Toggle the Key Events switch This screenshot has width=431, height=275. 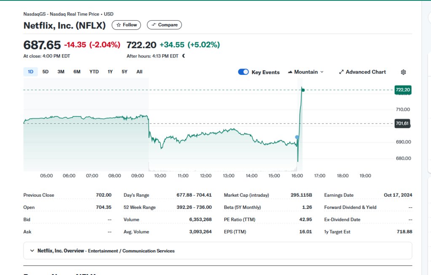pos(243,72)
